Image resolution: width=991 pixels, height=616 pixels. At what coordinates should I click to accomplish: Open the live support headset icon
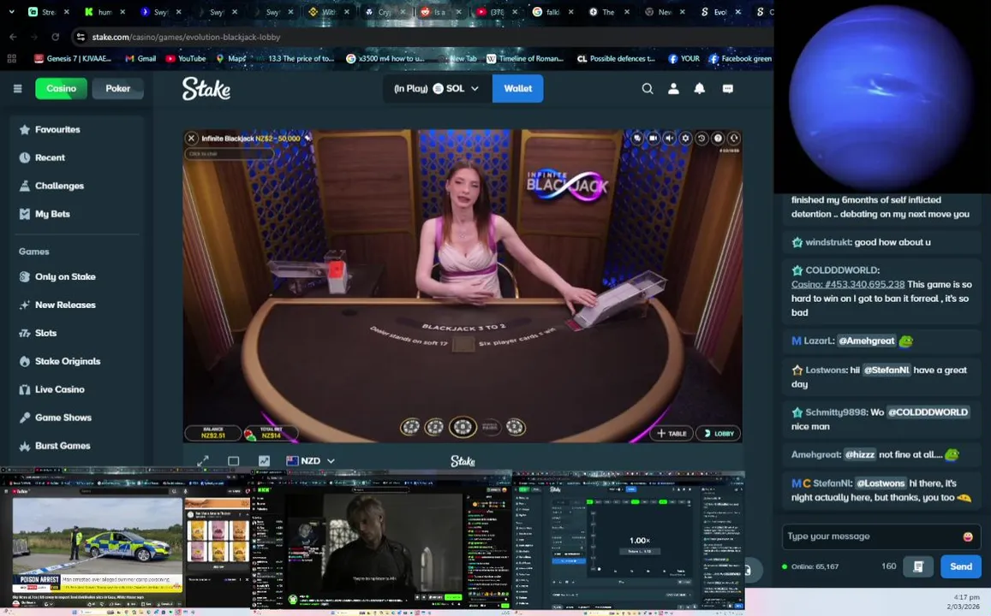click(734, 139)
